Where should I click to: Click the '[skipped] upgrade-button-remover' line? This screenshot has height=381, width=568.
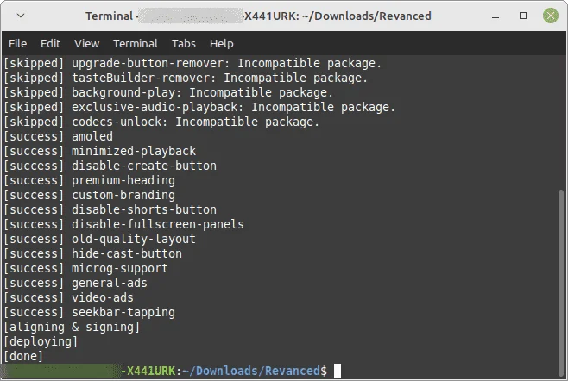[x=192, y=63]
